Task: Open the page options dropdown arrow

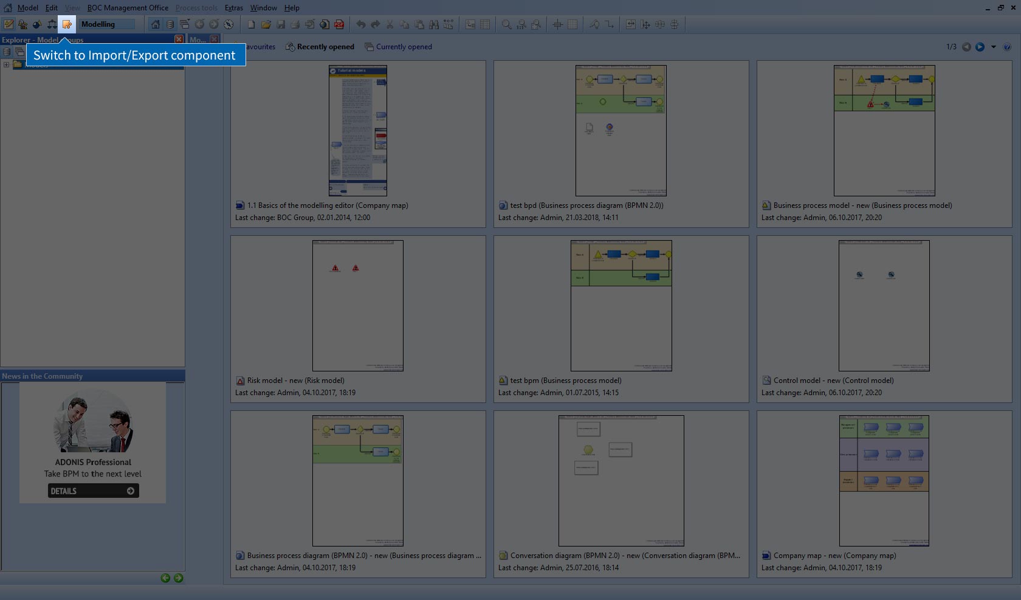Action: tap(994, 47)
